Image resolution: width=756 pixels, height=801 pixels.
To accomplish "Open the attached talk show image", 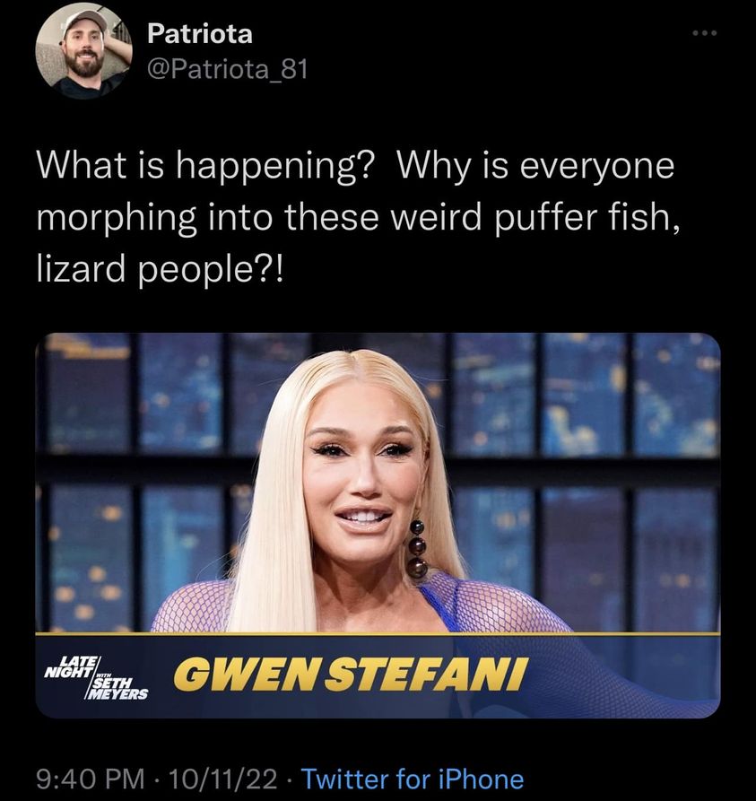I will pyautogui.click(x=378, y=525).
